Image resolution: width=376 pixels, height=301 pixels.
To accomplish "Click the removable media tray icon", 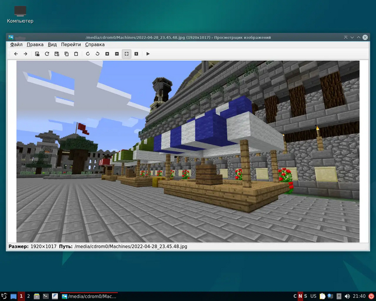I will [338, 296].
